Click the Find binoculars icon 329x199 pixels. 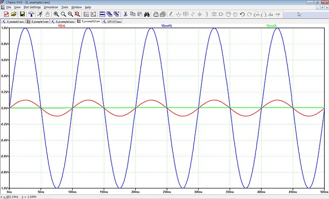coord(146,14)
